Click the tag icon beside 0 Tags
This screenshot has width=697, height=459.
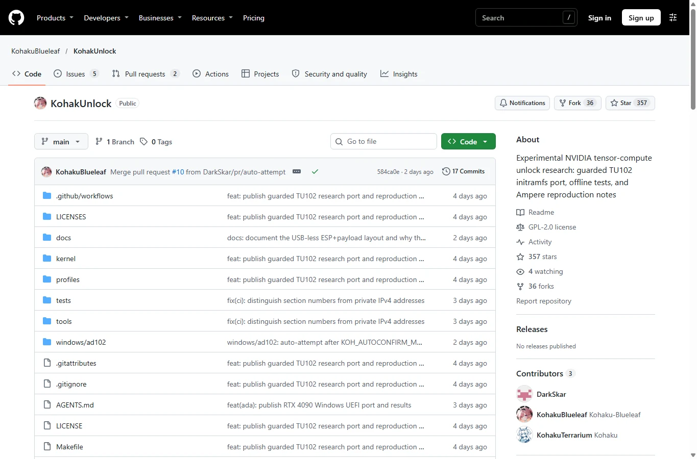[x=144, y=142]
